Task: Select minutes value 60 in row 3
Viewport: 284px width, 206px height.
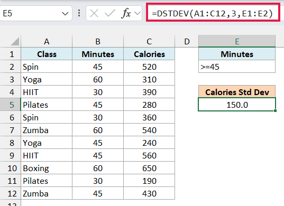Action: coord(98,79)
